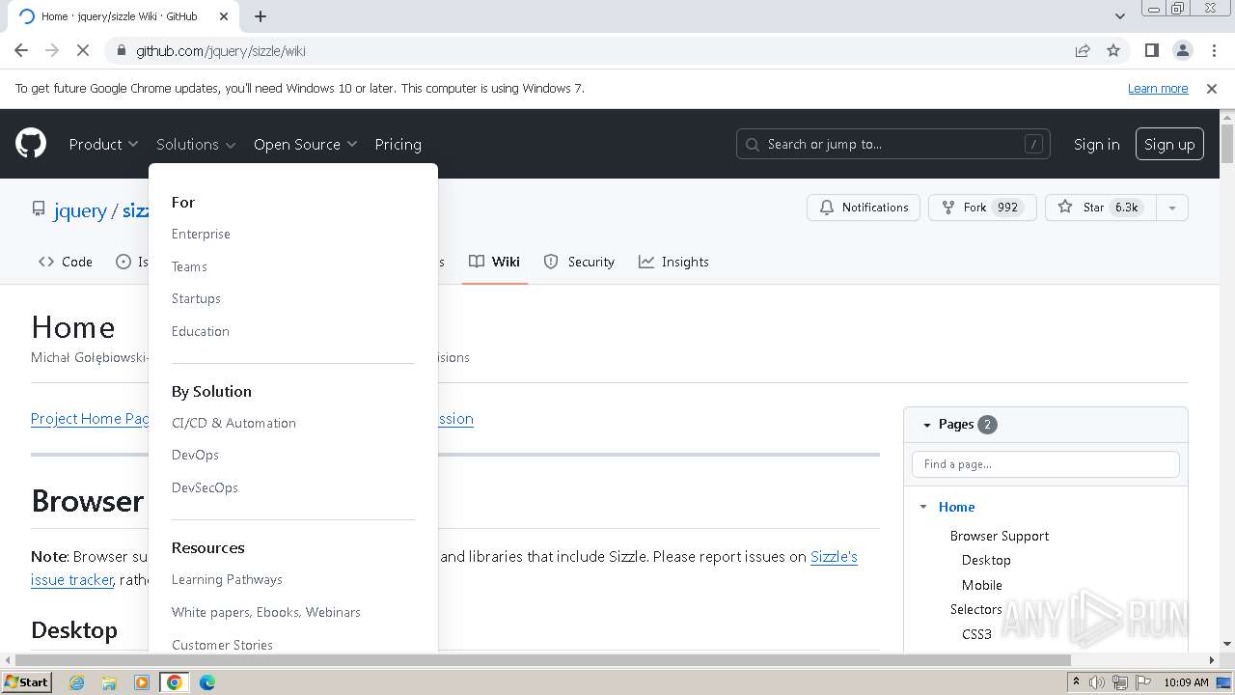Select DevSecOps menu entry
The image size is (1235, 695).
(205, 487)
